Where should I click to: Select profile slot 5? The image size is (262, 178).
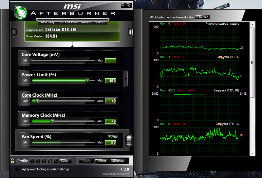[56, 161]
